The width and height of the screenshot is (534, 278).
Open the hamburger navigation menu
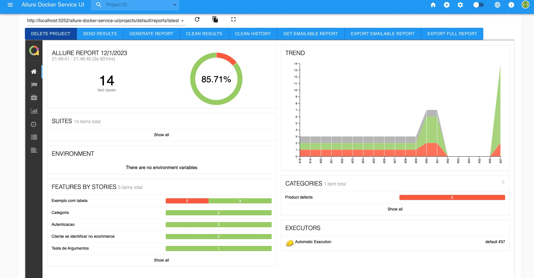10,5
